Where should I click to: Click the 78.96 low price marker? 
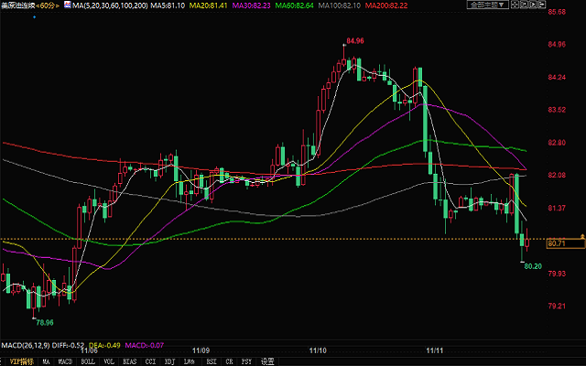(x=43, y=322)
